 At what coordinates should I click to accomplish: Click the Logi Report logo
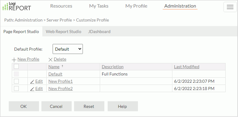[x=17, y=6]
